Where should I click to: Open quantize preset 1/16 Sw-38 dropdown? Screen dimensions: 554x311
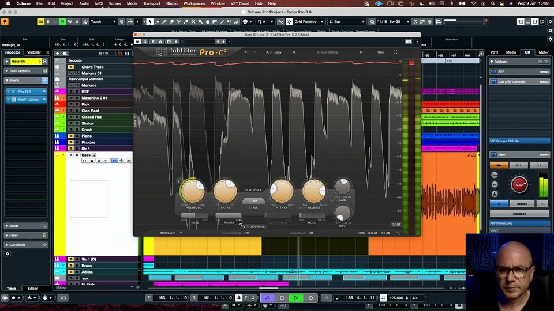tap(393, 22)
